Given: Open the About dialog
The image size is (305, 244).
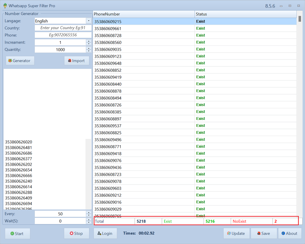Looking at the screenshot, I should click(x=290, y=233).
